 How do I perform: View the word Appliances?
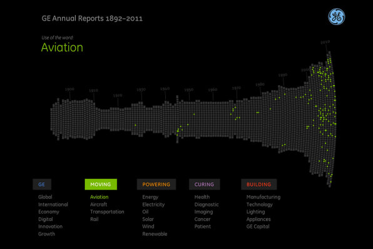pos(258,219)
